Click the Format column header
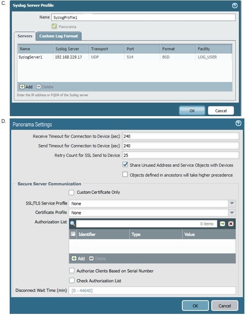 [178, 49]
